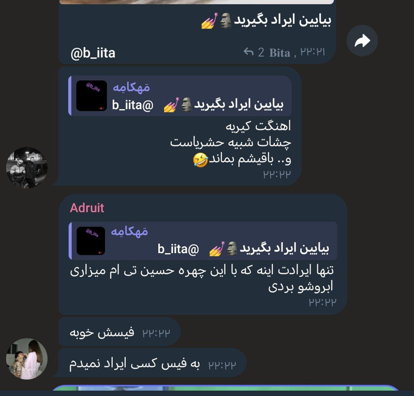Image resolution: width=414 pixels, height=396 pixels.
Task: Click the moai emoji in top message
Action: click(226, 21)
